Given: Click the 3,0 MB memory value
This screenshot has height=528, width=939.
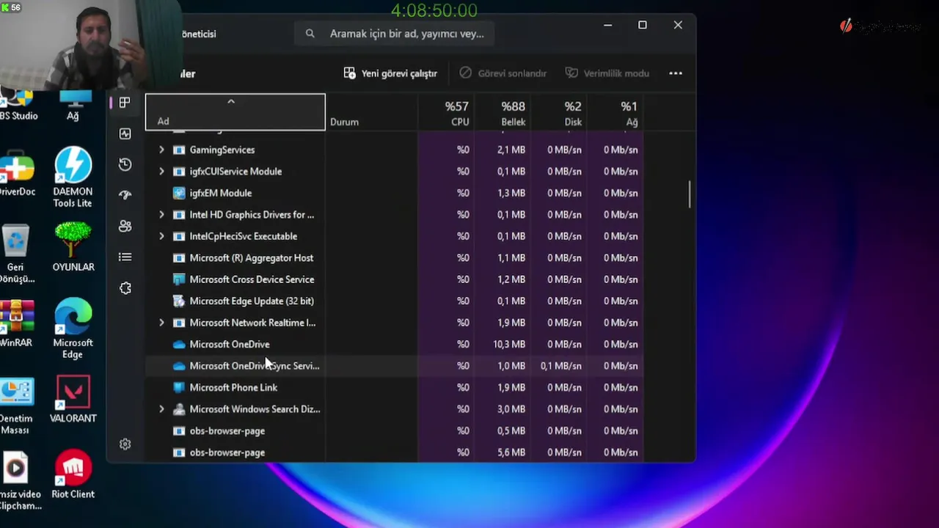Looking at the screenshot, I should (x=511, y=409).
